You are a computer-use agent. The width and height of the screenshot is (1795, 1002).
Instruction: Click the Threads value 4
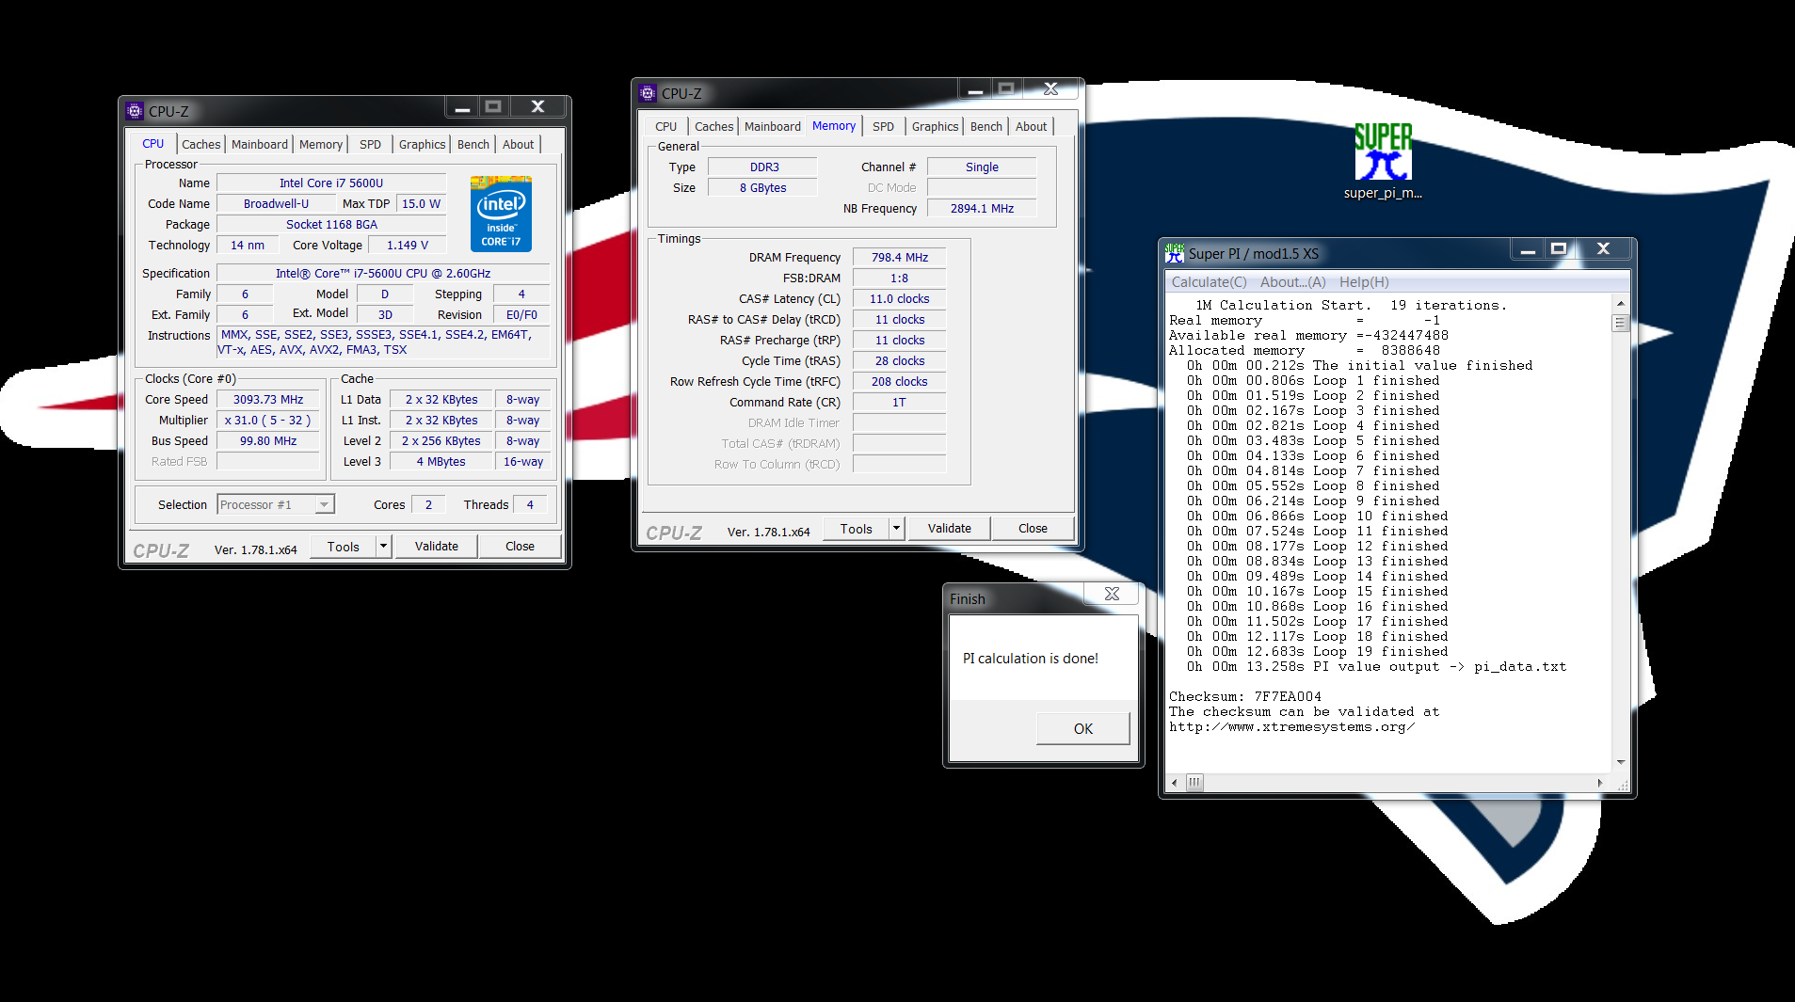[x=530, y=505]
